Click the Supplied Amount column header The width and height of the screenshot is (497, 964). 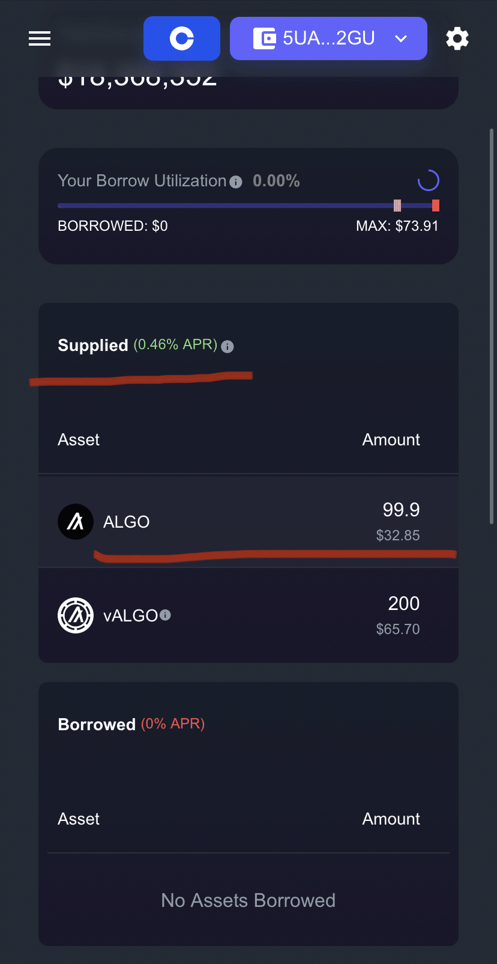coord(391,440)
